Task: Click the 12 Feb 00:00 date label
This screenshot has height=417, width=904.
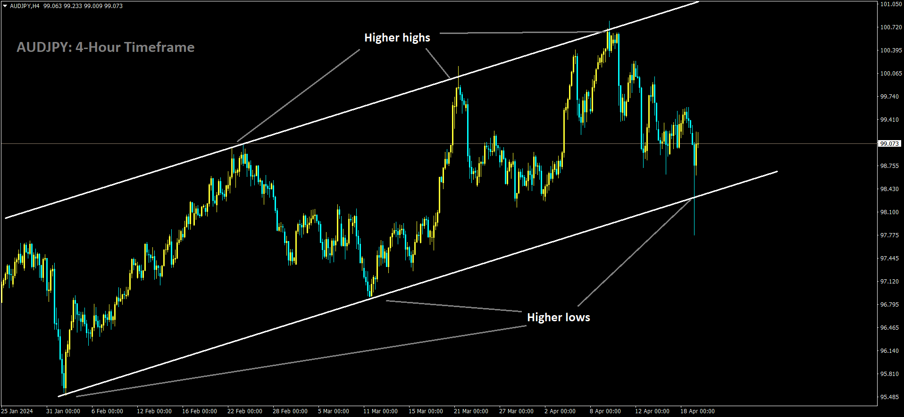Action: pos(154,411)
